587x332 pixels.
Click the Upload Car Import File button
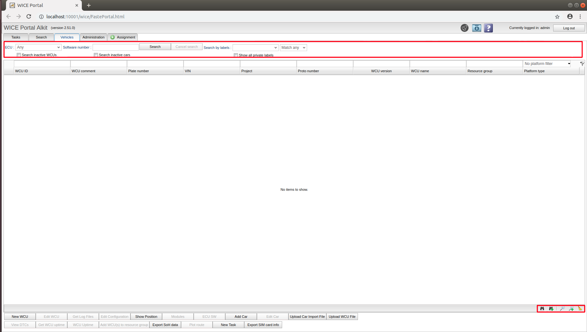pos(307,317)
